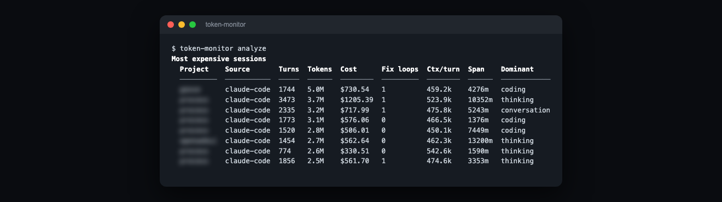722x202 pixels.
Task: Click the tokens value 3.7M
Action: tap(316, 100)
